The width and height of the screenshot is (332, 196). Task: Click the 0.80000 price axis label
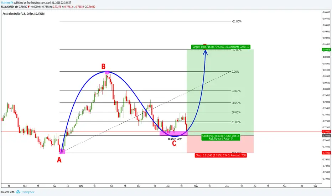coord(326,89)
